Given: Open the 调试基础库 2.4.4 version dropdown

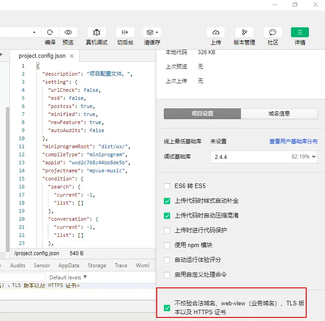Looking at the screenshot, I should (x=264, y=157).
